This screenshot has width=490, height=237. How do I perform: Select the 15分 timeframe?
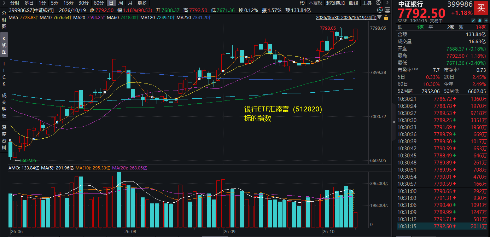(x=69, y=3)
